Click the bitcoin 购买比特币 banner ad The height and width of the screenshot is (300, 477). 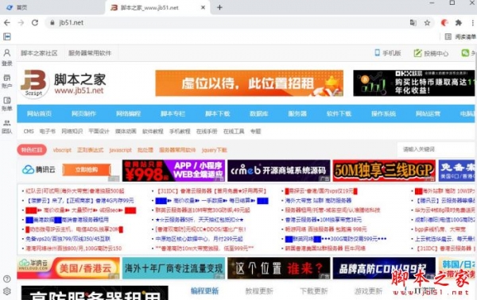coord(414,83)
